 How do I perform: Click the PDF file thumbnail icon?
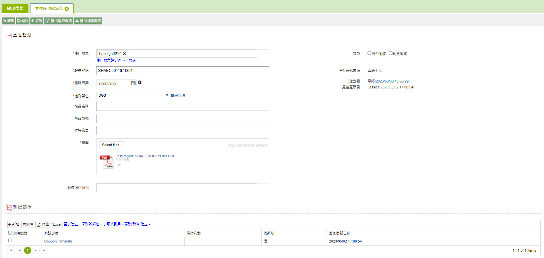point(107,162)
